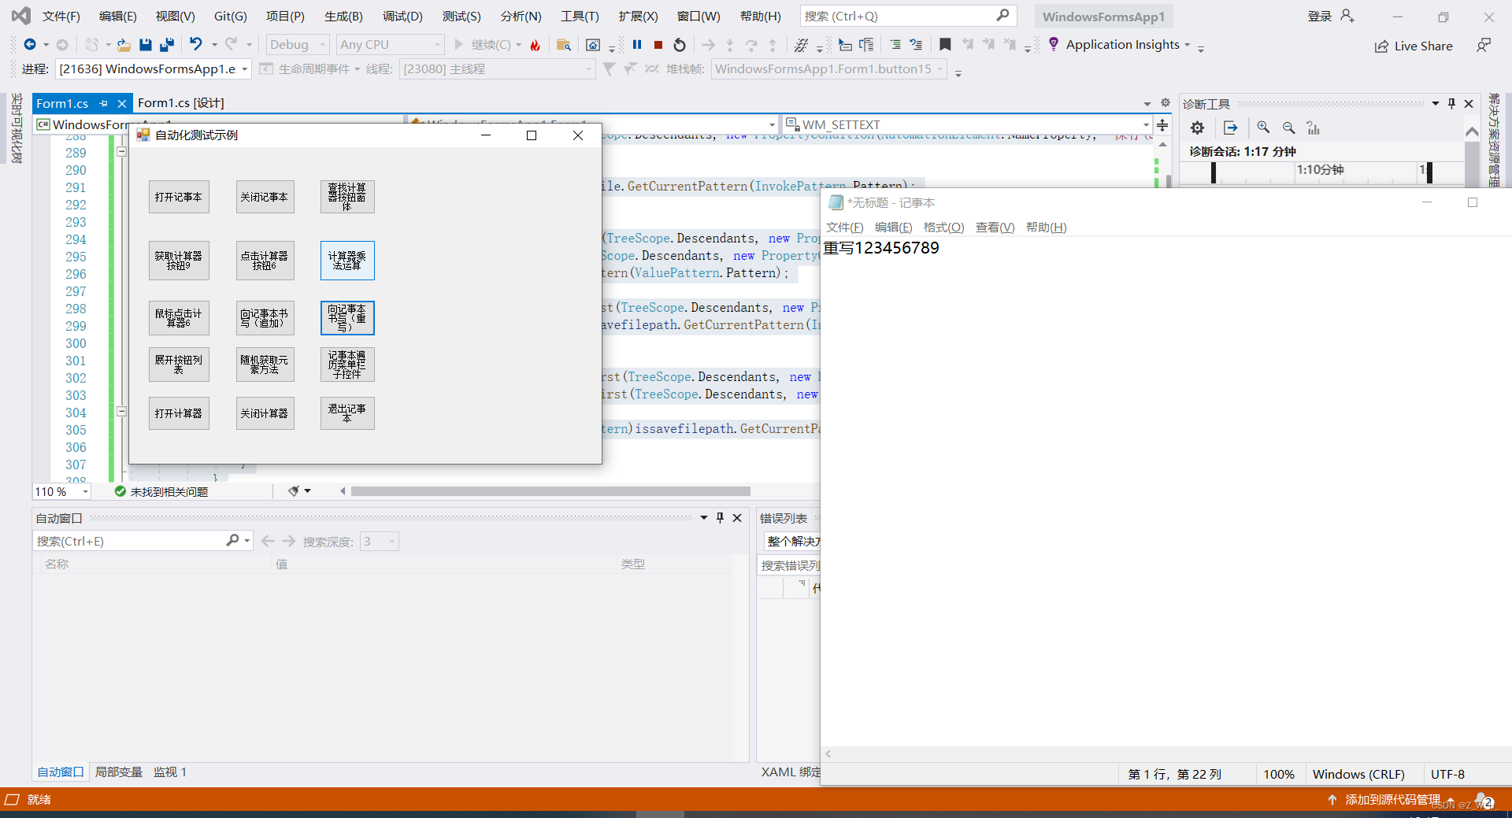Image resolution: width=1512 pixels, height=818 pixels.
Task: Click the Diagnostic Tools export arrow icon
Action: 1231,128
